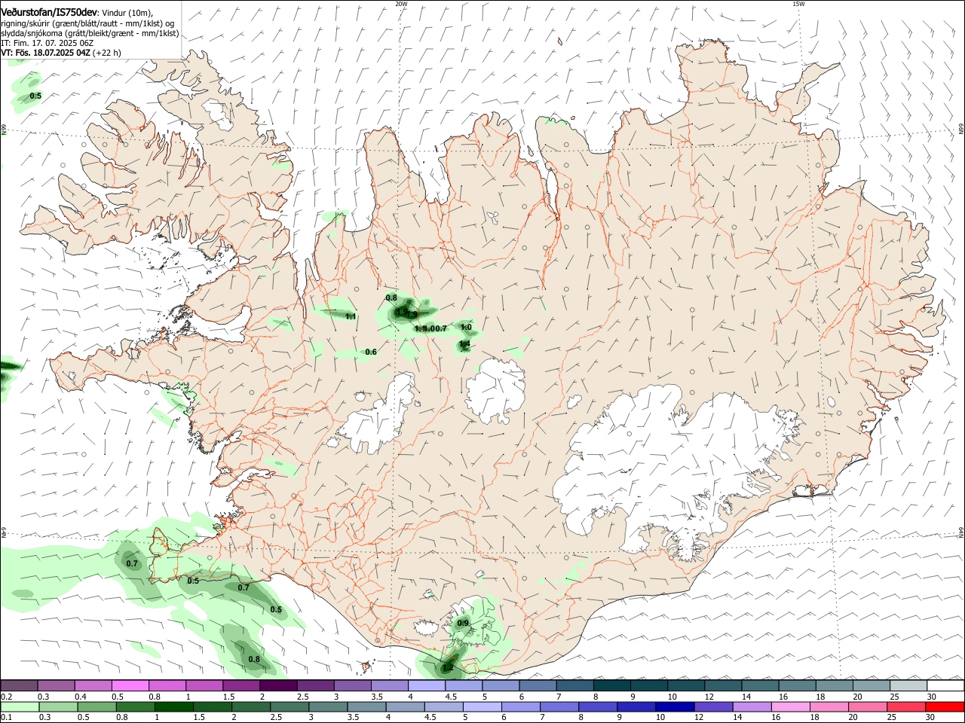Select the 0.5–0.8 green swatch in the lower legend
965x723 pixels.
97,706
